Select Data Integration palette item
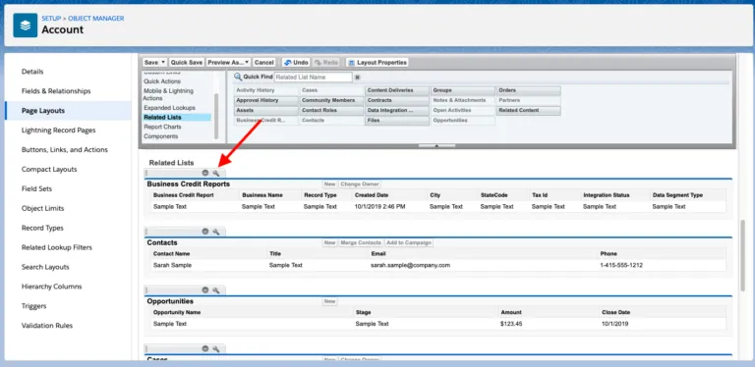The width and height of the screenshot is (755, 367). [x=397, y=111]
